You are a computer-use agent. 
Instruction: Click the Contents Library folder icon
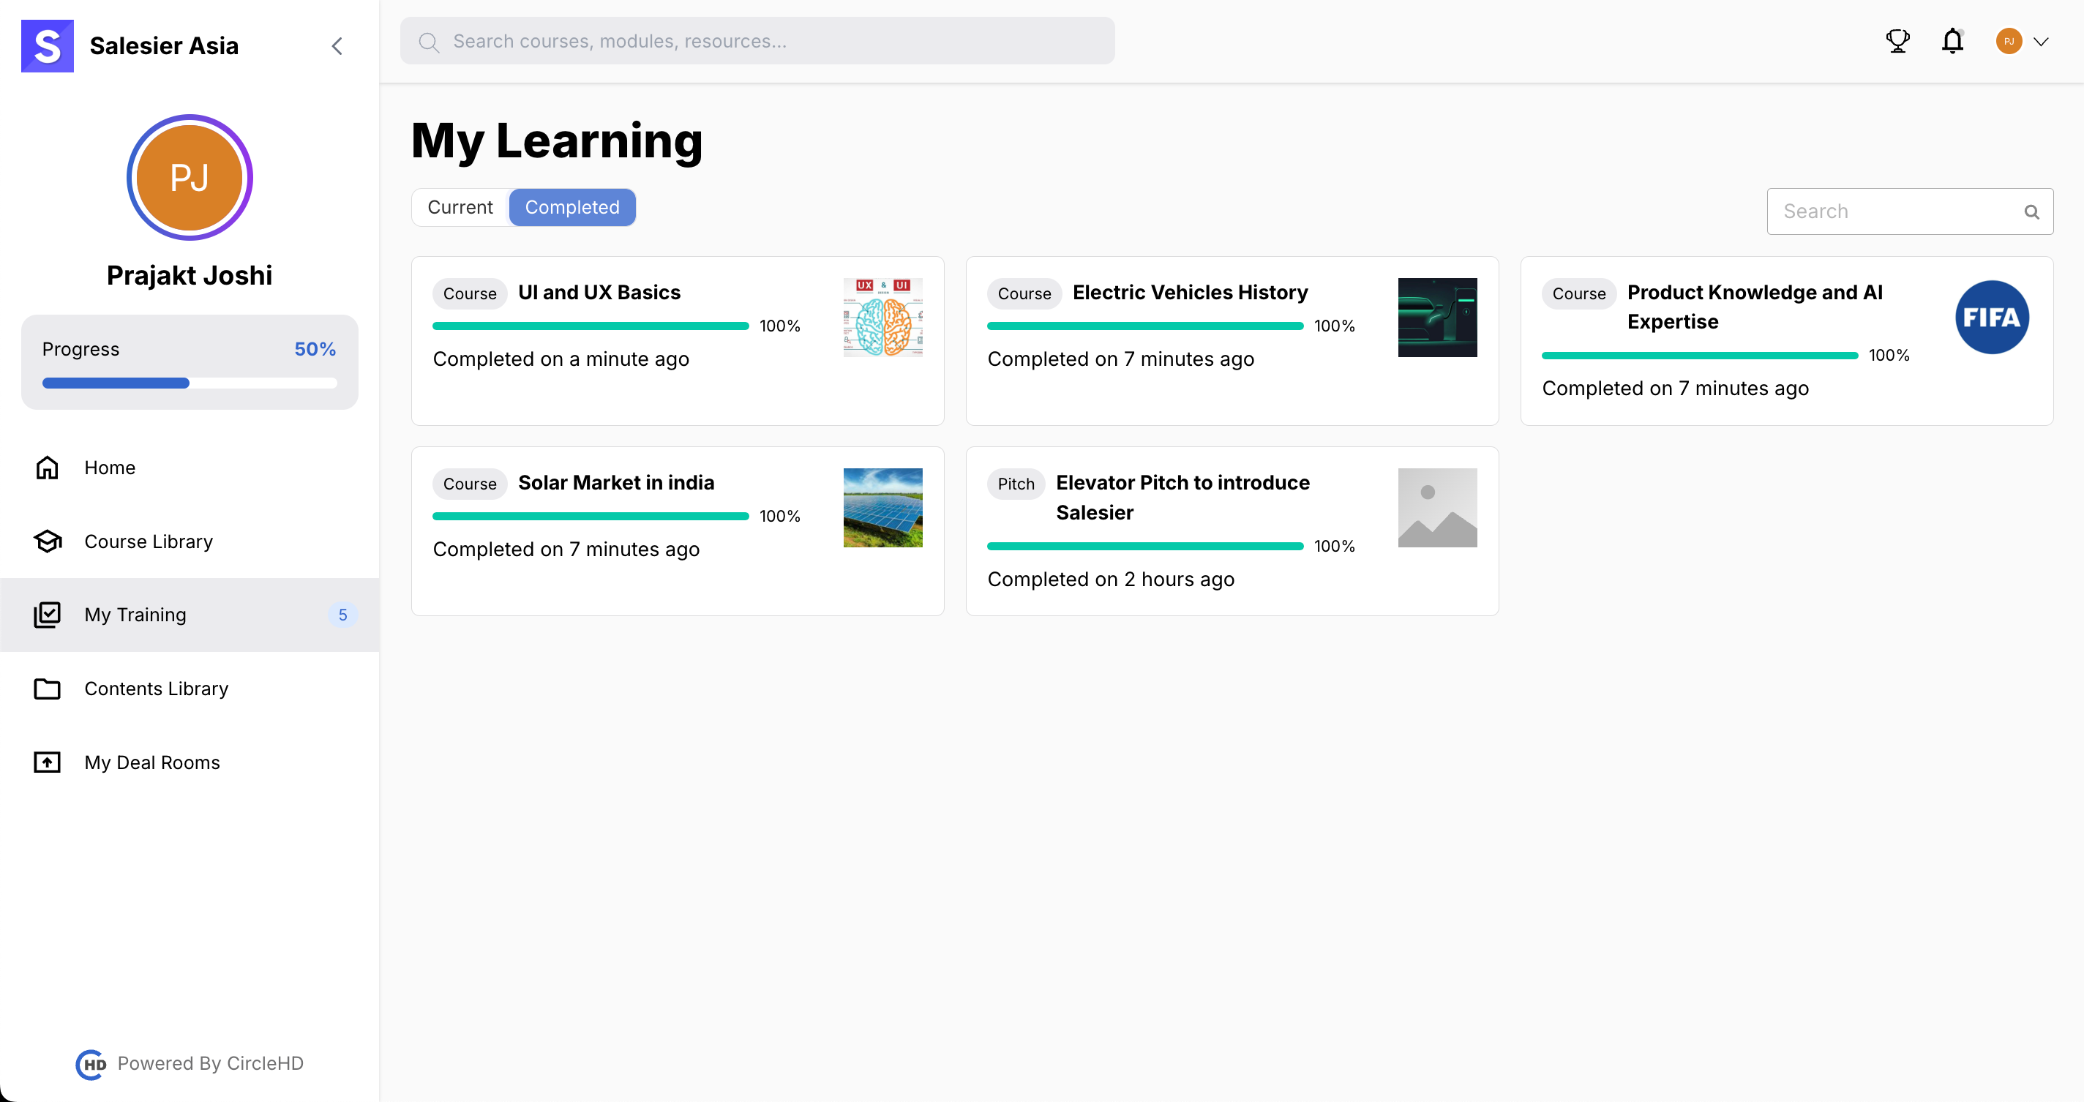(x=47, y=689)
